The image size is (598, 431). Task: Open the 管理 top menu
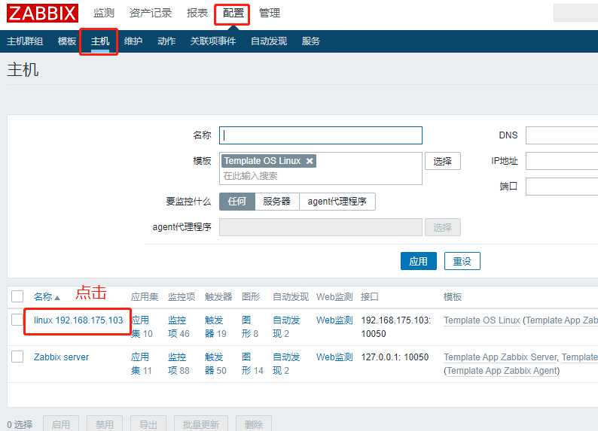click(270, 14)
